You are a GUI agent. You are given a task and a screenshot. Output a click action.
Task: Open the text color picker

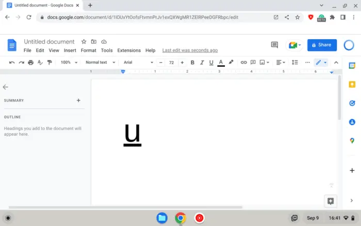coord(221,62)
